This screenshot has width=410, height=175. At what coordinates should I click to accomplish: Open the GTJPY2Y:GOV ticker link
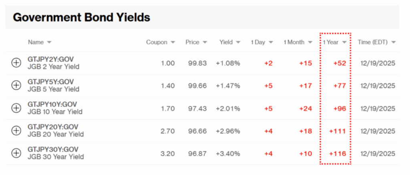(x=50, y=59)
